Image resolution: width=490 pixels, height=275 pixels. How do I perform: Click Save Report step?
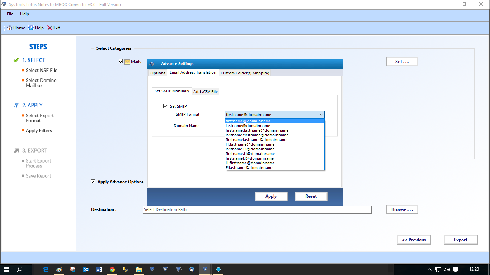[38, 176]
